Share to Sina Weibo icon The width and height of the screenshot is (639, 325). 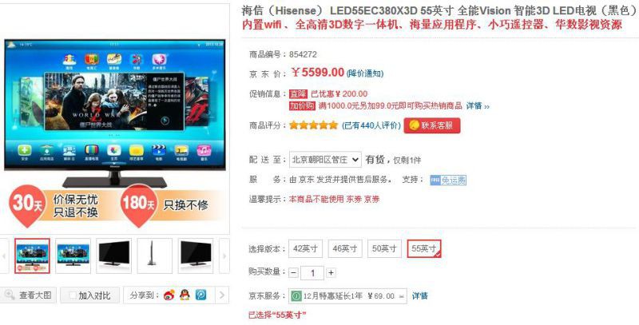[169, 295]
